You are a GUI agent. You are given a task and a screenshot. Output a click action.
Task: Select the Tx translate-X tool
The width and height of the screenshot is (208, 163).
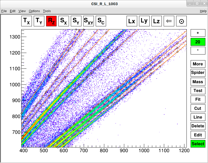click(26, 21)
